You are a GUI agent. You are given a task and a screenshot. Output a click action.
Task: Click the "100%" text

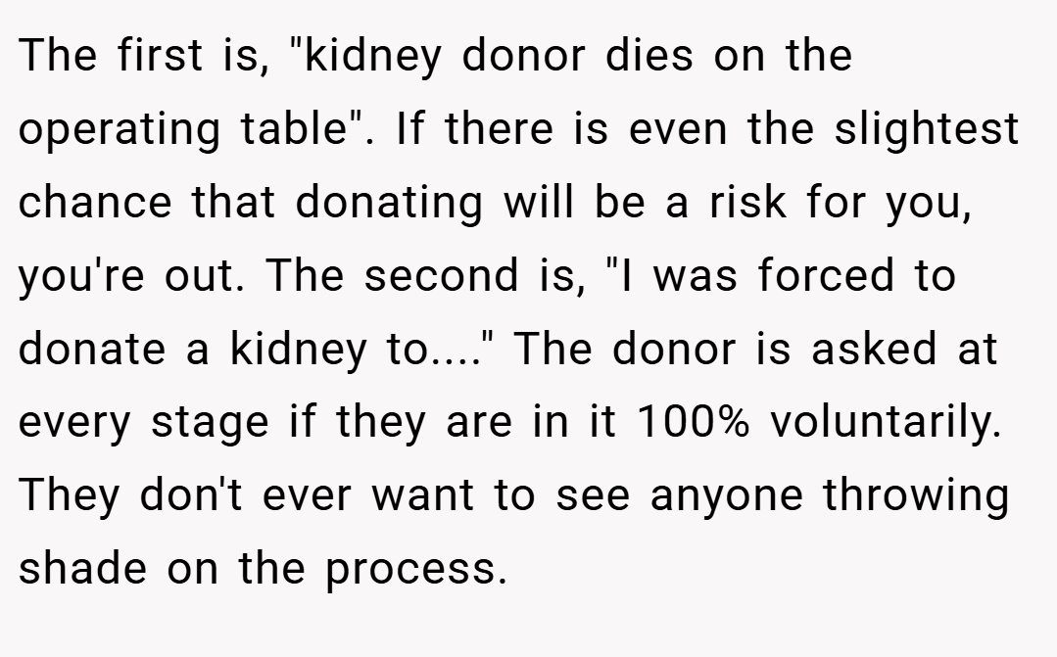[693, 422]
